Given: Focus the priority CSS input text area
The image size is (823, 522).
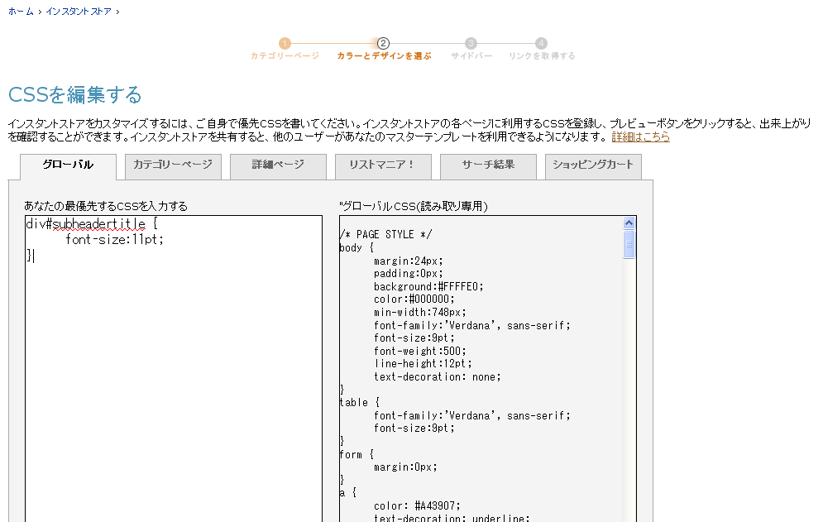Looking at the screenshot, I should click(x=173, y=372).
